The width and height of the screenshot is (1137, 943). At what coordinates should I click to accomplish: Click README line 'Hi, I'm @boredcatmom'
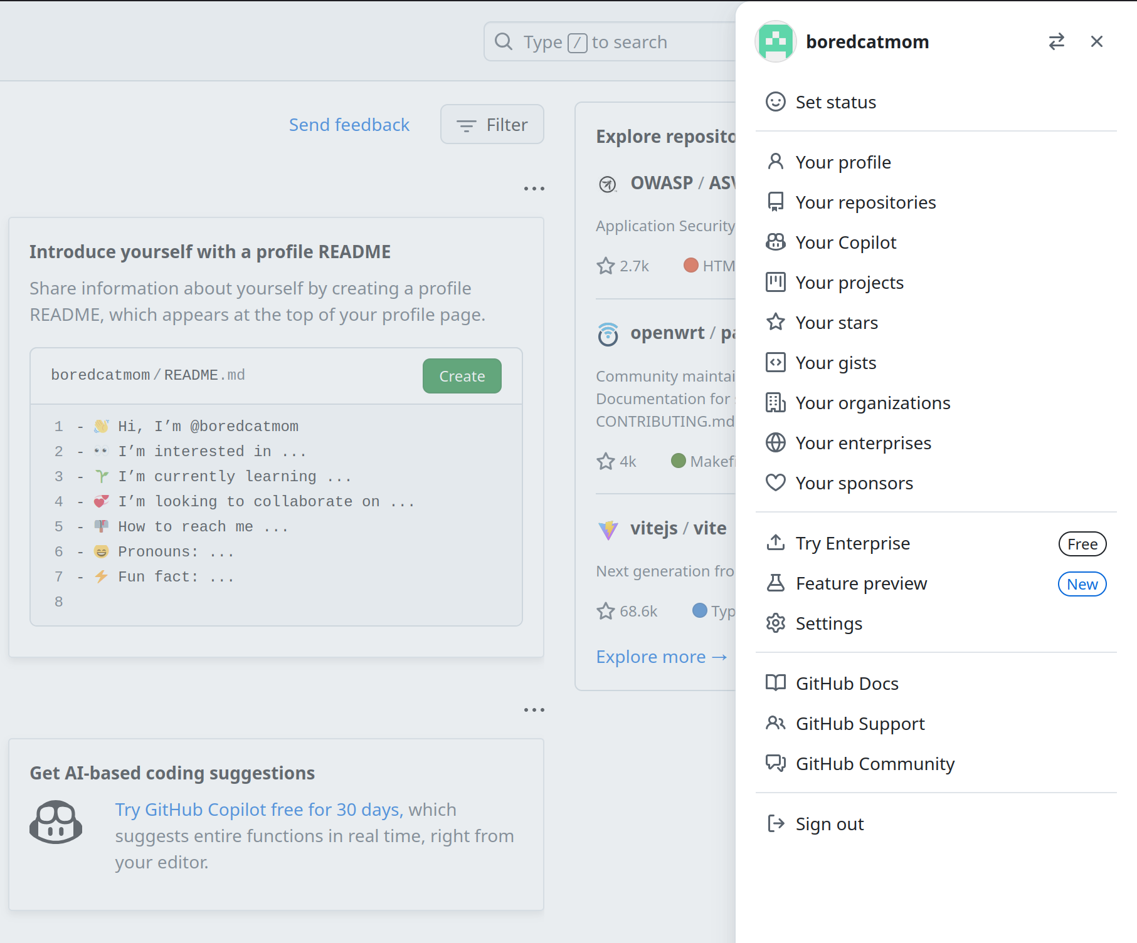[x=208, y=426]
